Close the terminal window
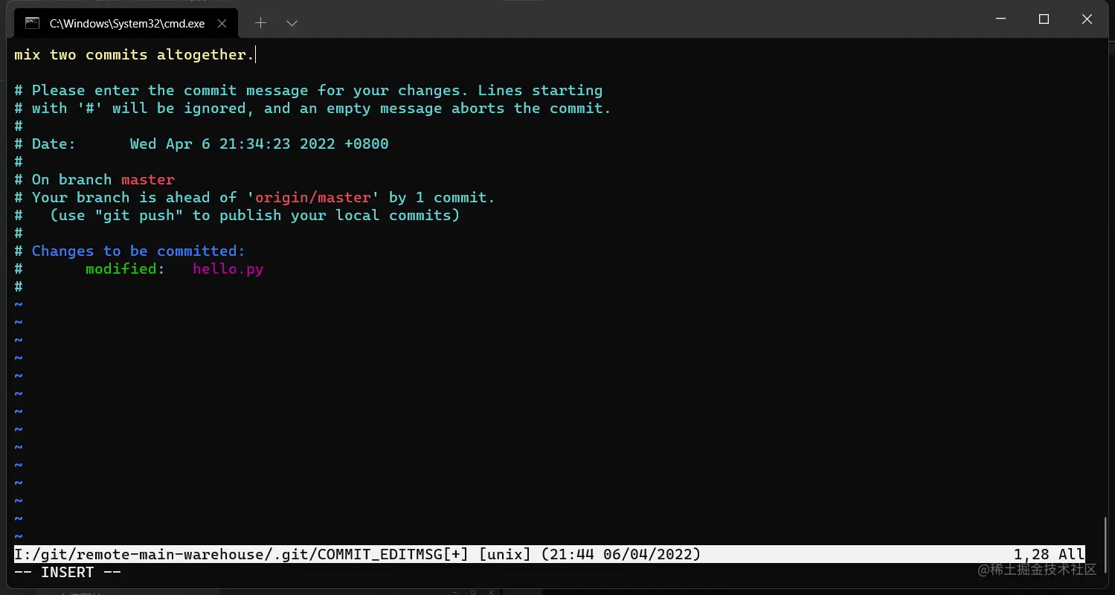 point(1087,19)
